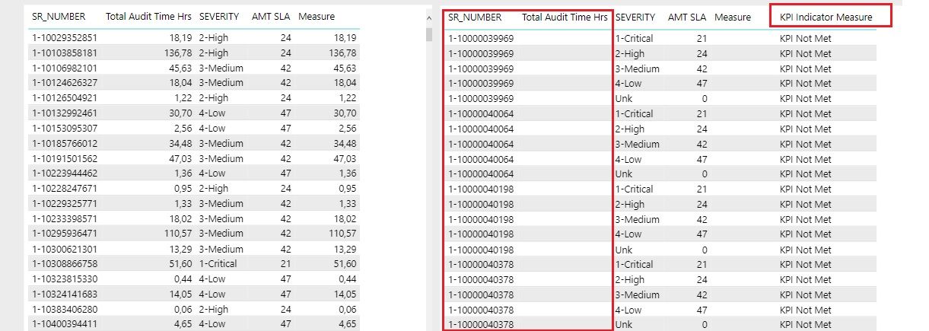Select SR number 1-10029352851
The image size is (929, 331).
(x=64, y=38)
